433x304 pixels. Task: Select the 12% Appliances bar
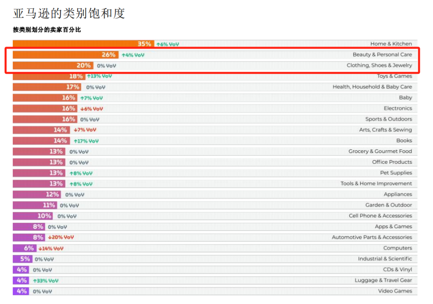click(x=37, y=195)
